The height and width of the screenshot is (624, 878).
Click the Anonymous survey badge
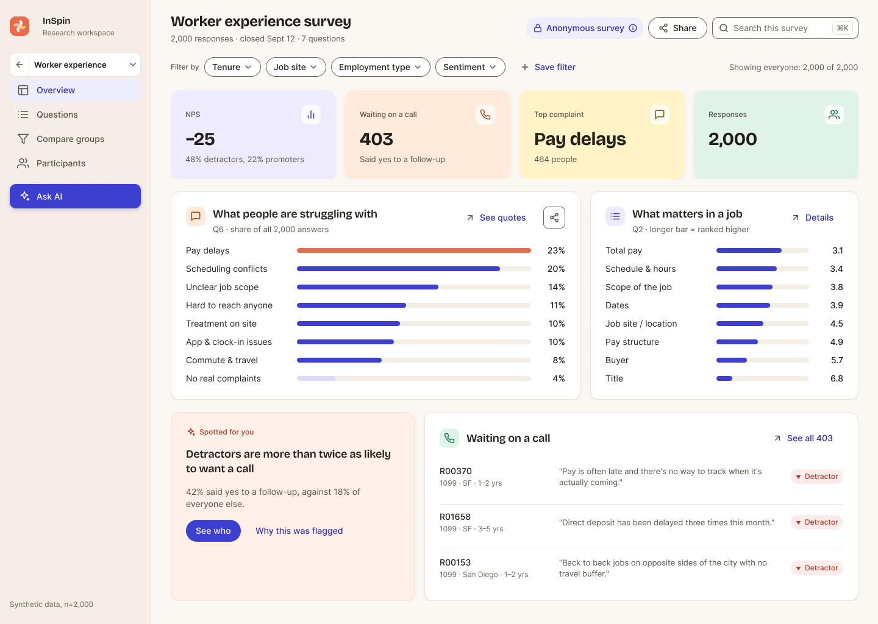pos(585,28)
